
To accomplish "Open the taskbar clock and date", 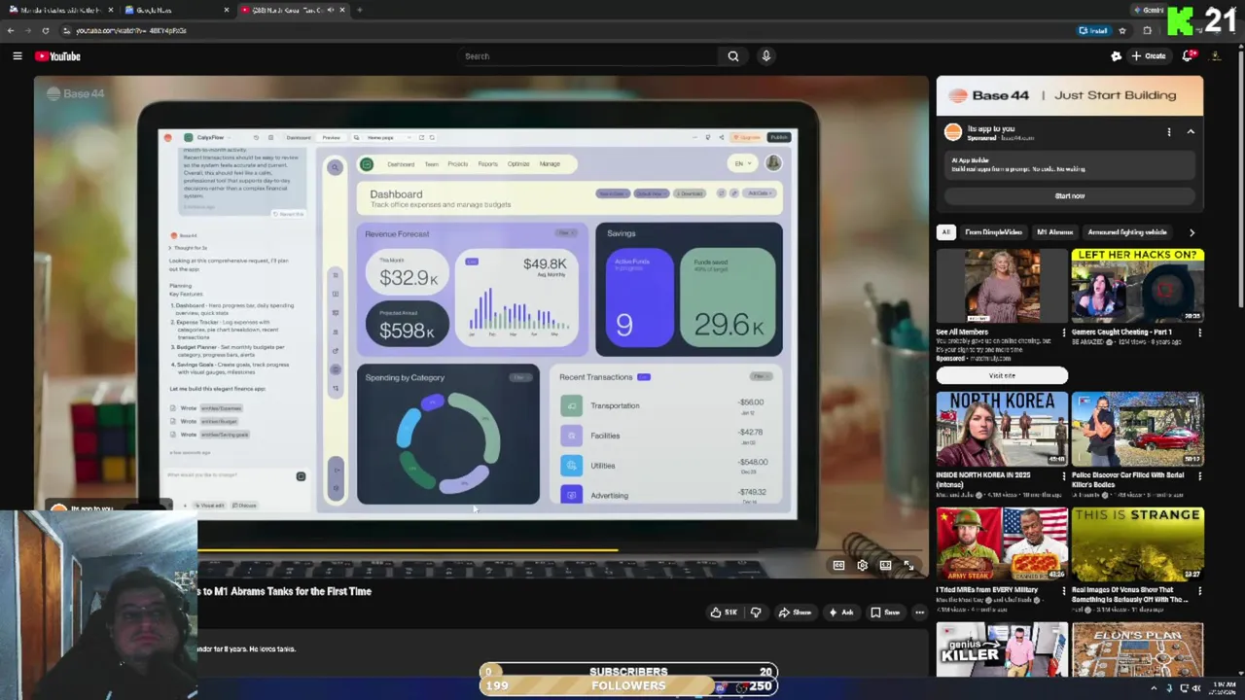I will pyautogui.click(x=1224, y=688).
